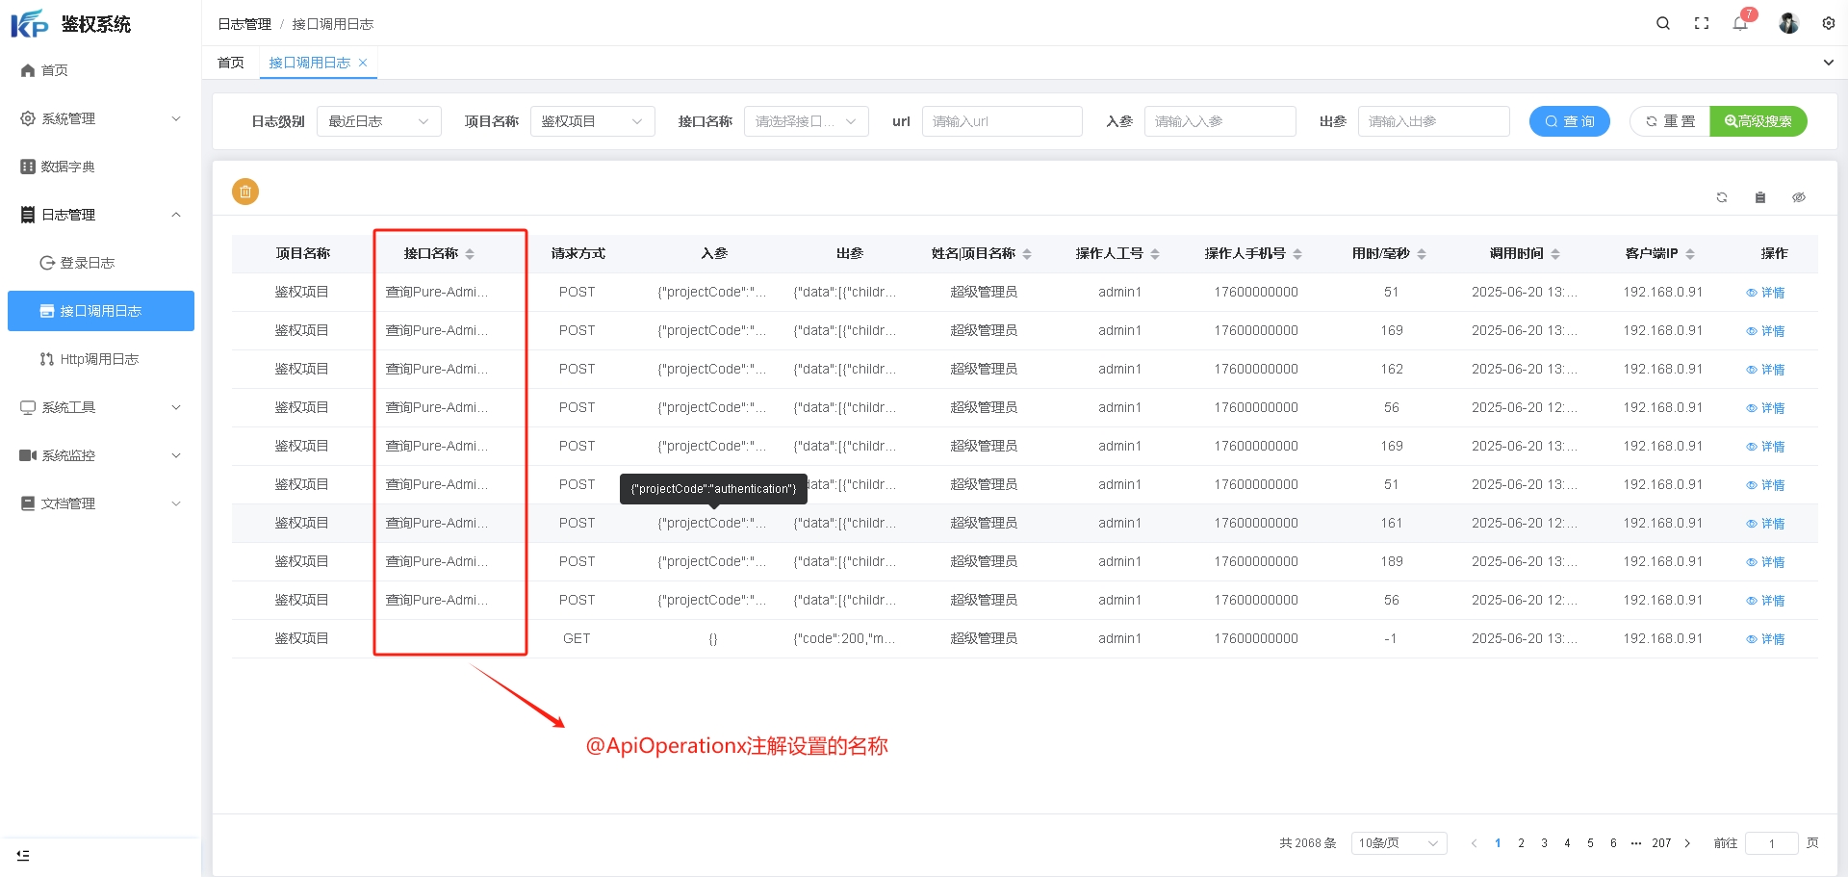The width and height of the screenshot is (1848, 877).
Task: Click the search magnifier icon in header
Action: [x=1662, y=24]
